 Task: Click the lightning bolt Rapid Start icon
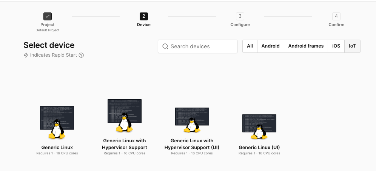(x=26, y=55)
